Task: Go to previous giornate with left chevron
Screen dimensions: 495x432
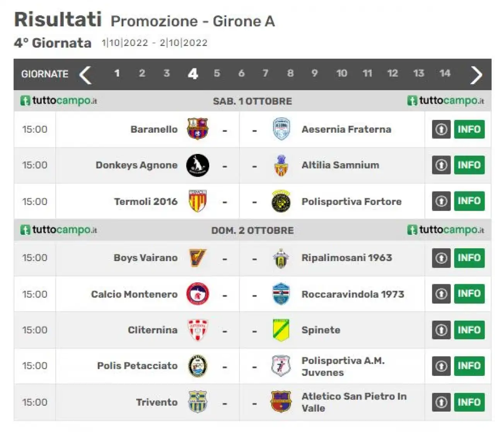Action: coord(85,75)
